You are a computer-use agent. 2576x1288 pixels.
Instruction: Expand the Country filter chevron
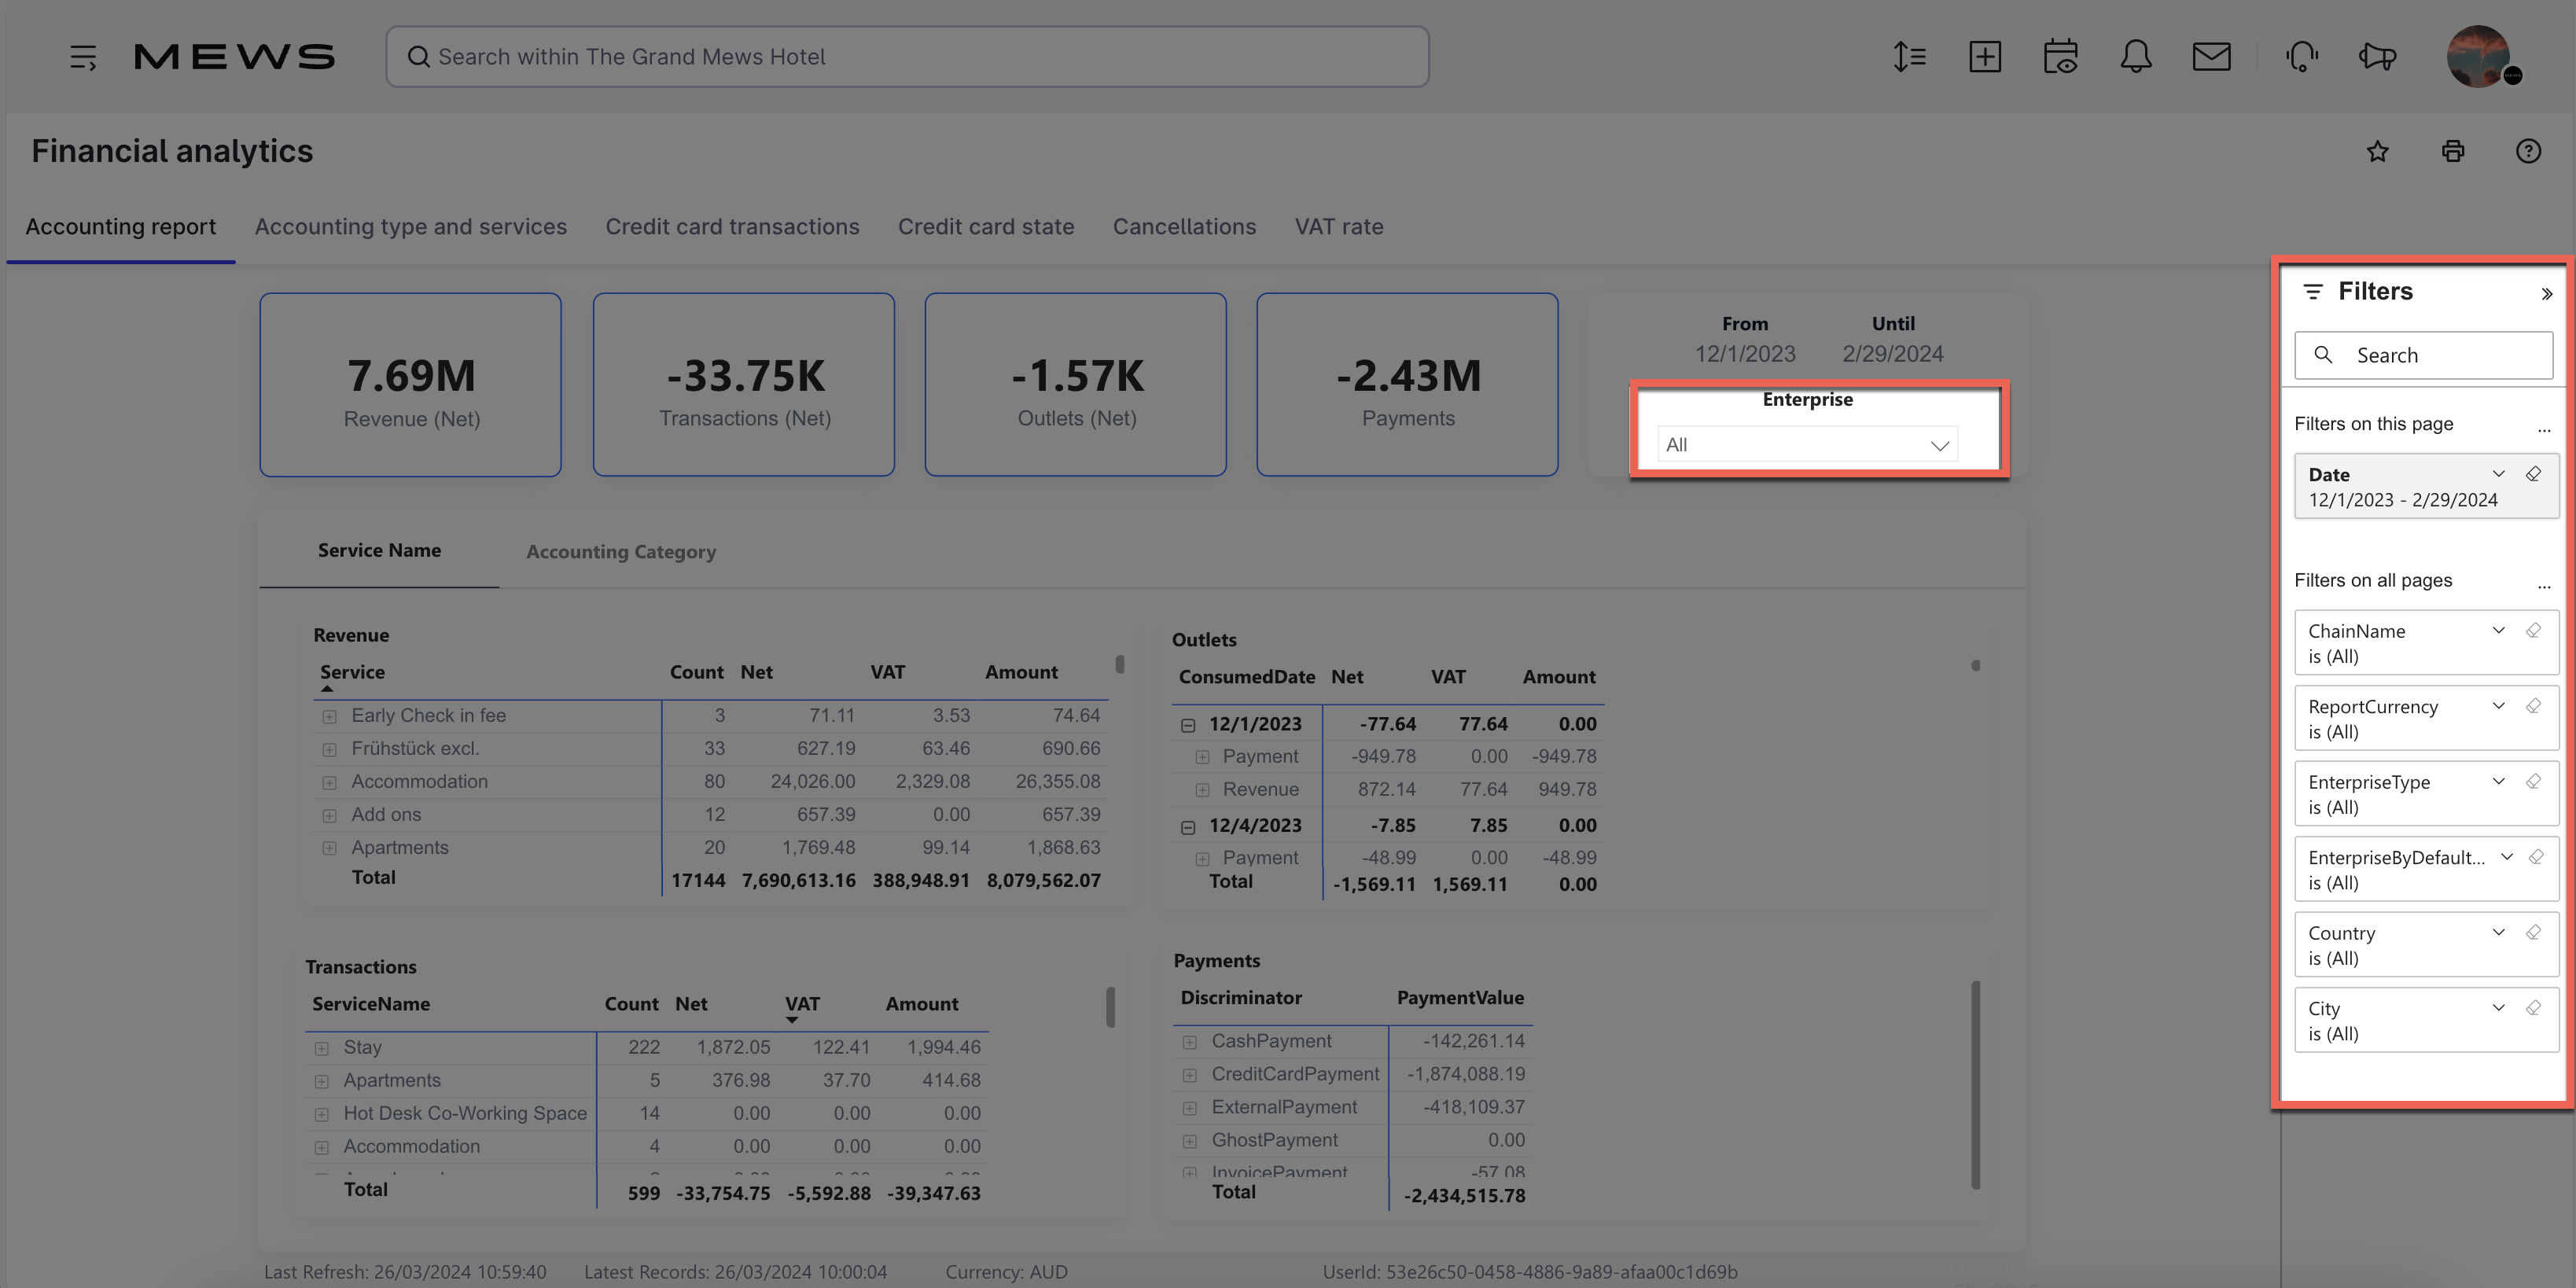click(2498, 932)
